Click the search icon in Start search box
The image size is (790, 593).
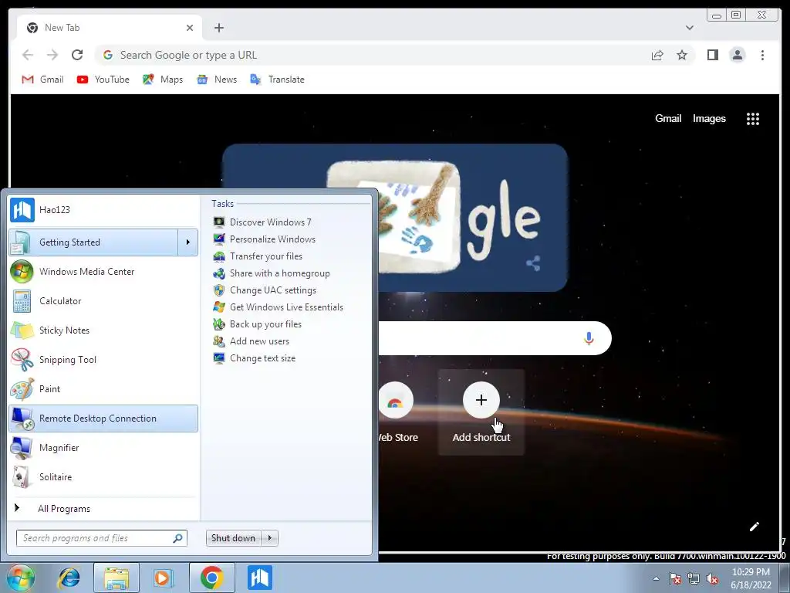click(x=177, y=538)
